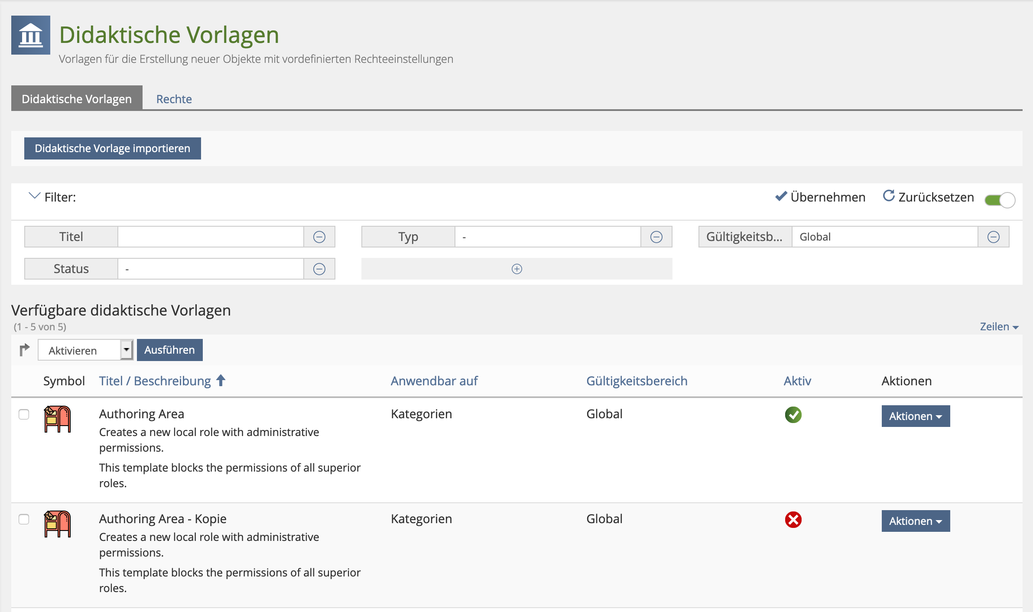Remove the Titel filter with minus icon
The height and width of the screenshot is (612, 1033).
click(319, 237)
